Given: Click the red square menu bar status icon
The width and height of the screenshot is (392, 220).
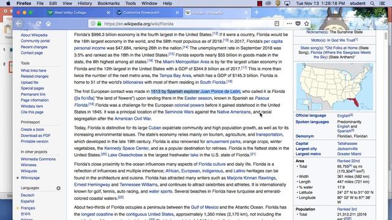Looking at the screenshot, I should [260, 4].
